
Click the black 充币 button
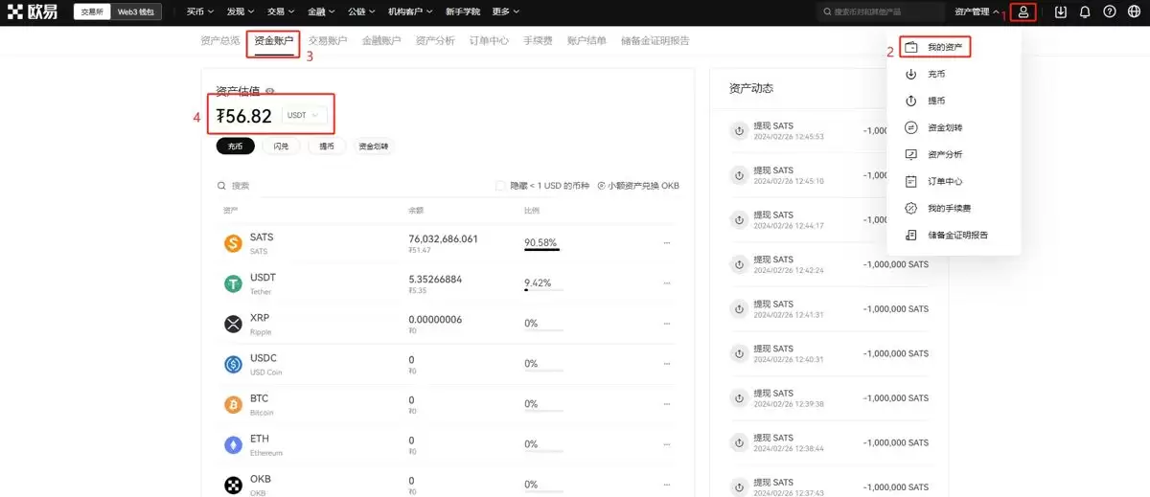tap(236, 147)
